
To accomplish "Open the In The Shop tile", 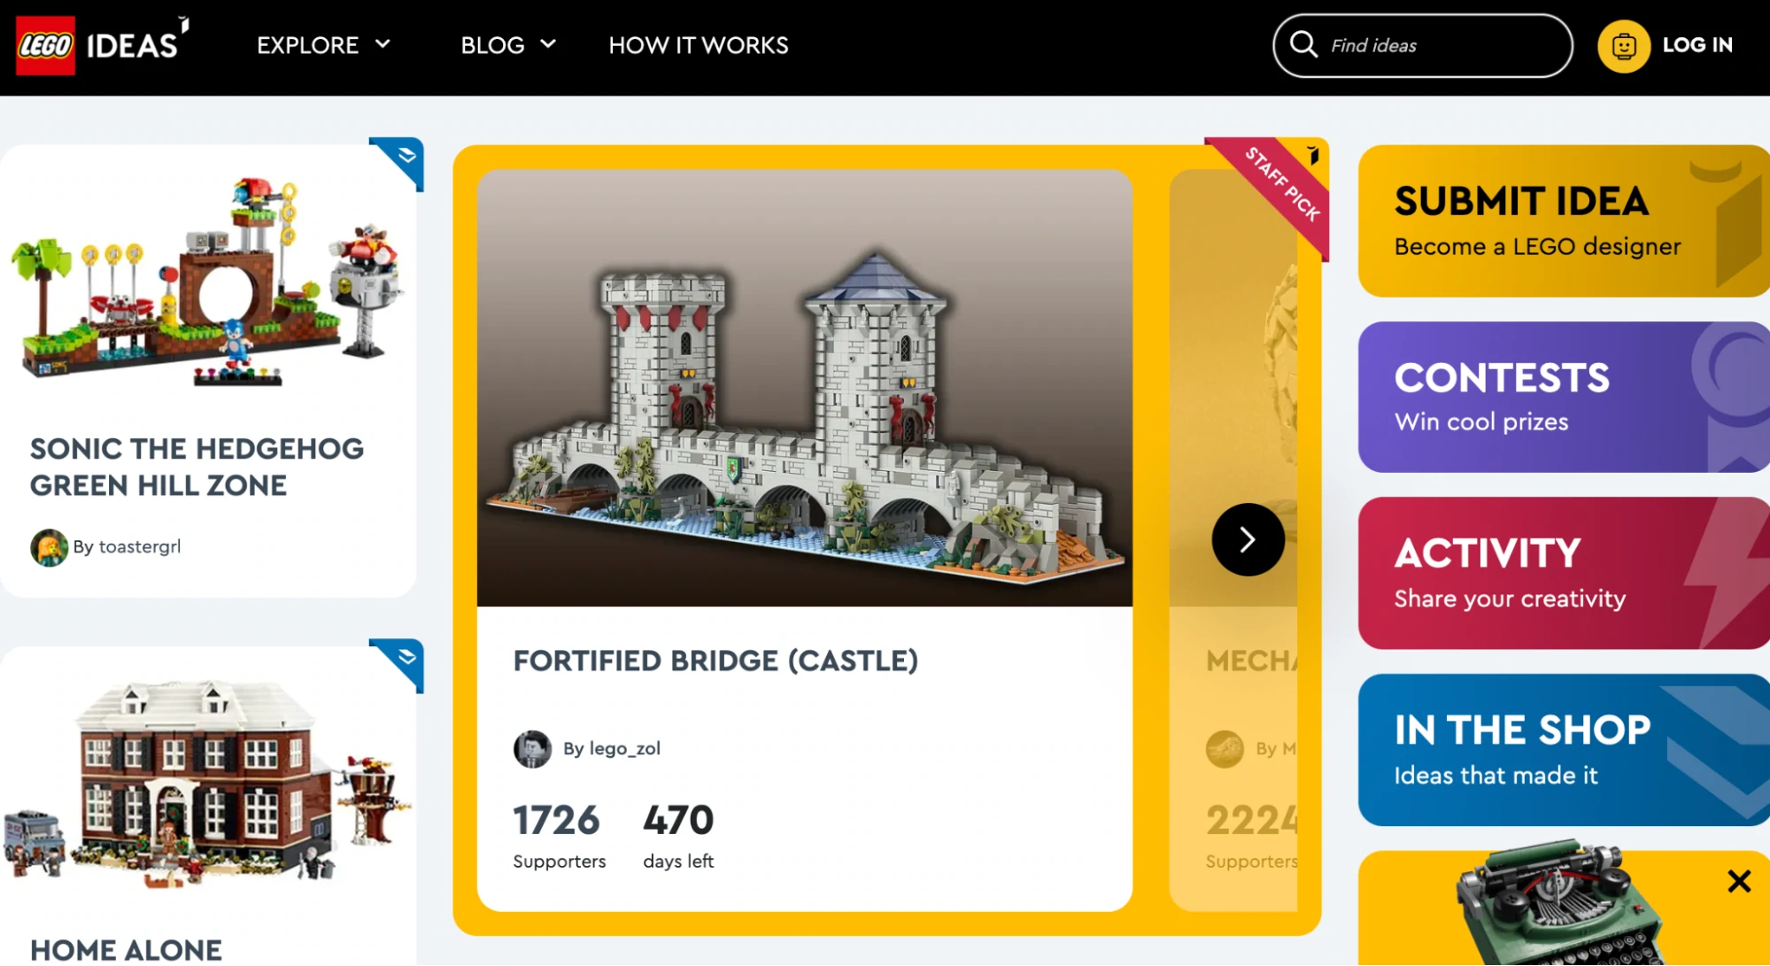I will coord(1563,750).
